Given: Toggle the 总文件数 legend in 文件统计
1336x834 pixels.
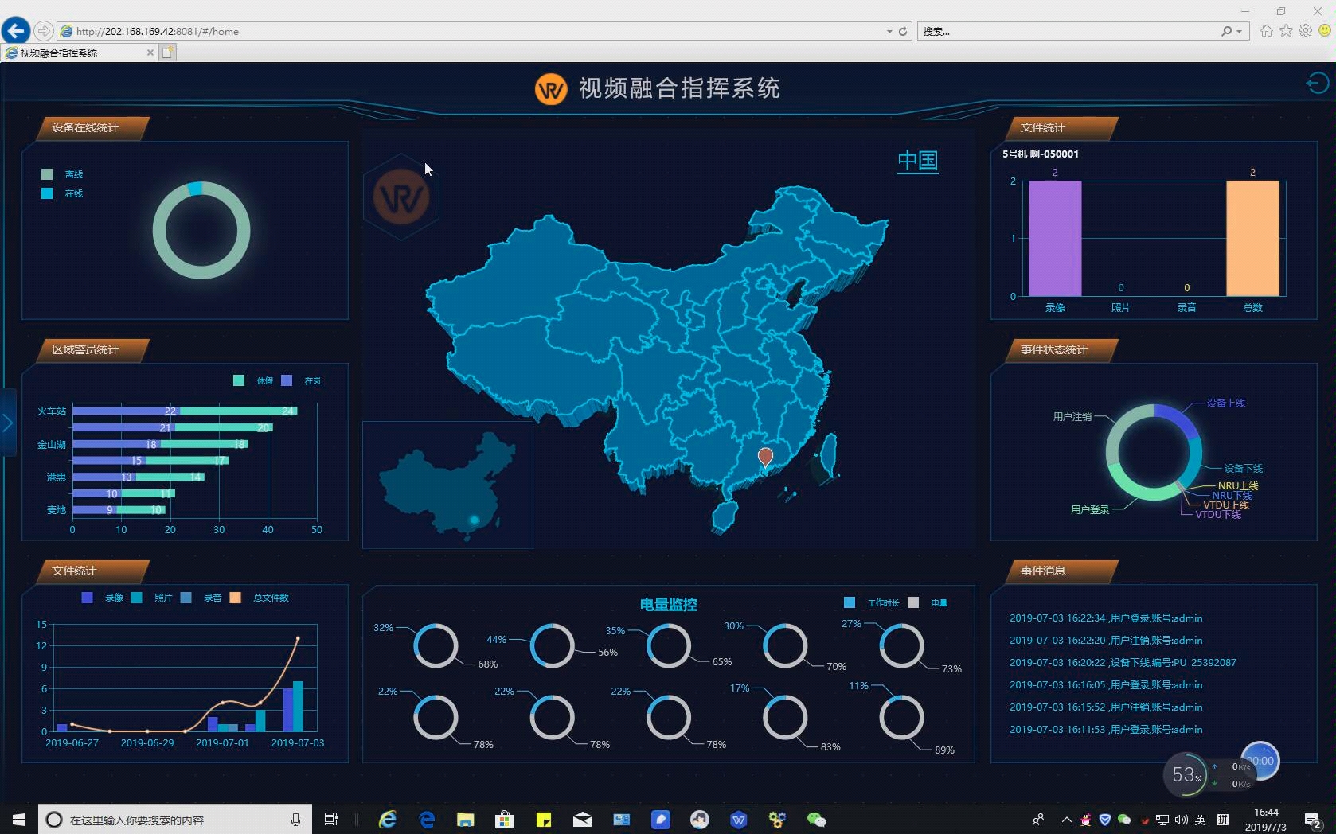Looking at the screenshot, I should [x=256, y=598].
